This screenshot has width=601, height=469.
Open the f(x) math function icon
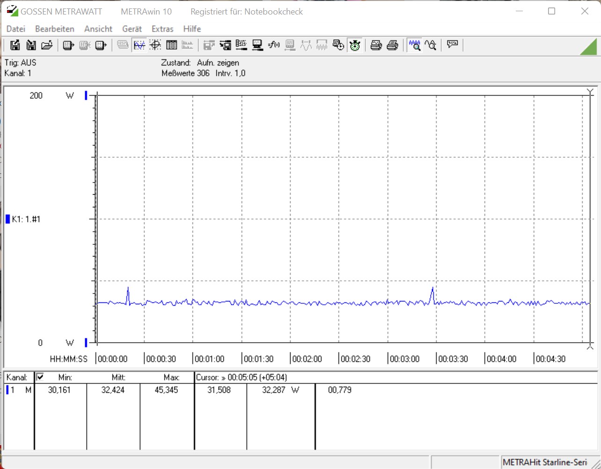click(x=274, y=45)
